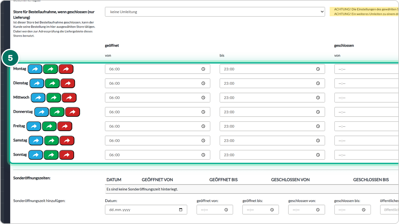The width and height of the screenshot is (399, 224).
Task: Click the Donnerstag geöffnet bis time field
Action: coord(272,112)
